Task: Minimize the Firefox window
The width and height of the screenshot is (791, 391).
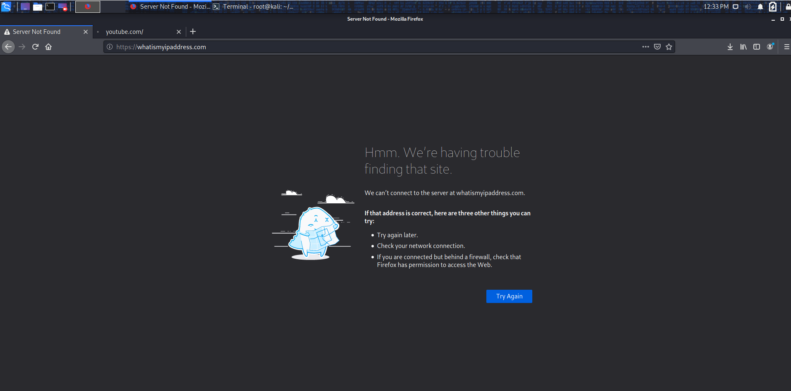Action: point(773,19)
